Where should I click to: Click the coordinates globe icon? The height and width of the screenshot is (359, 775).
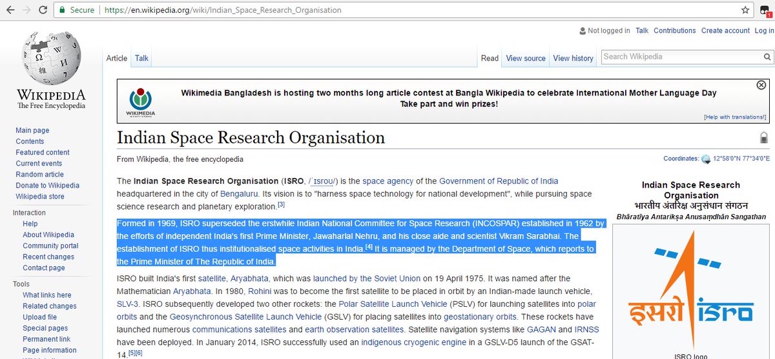[705, 159]
